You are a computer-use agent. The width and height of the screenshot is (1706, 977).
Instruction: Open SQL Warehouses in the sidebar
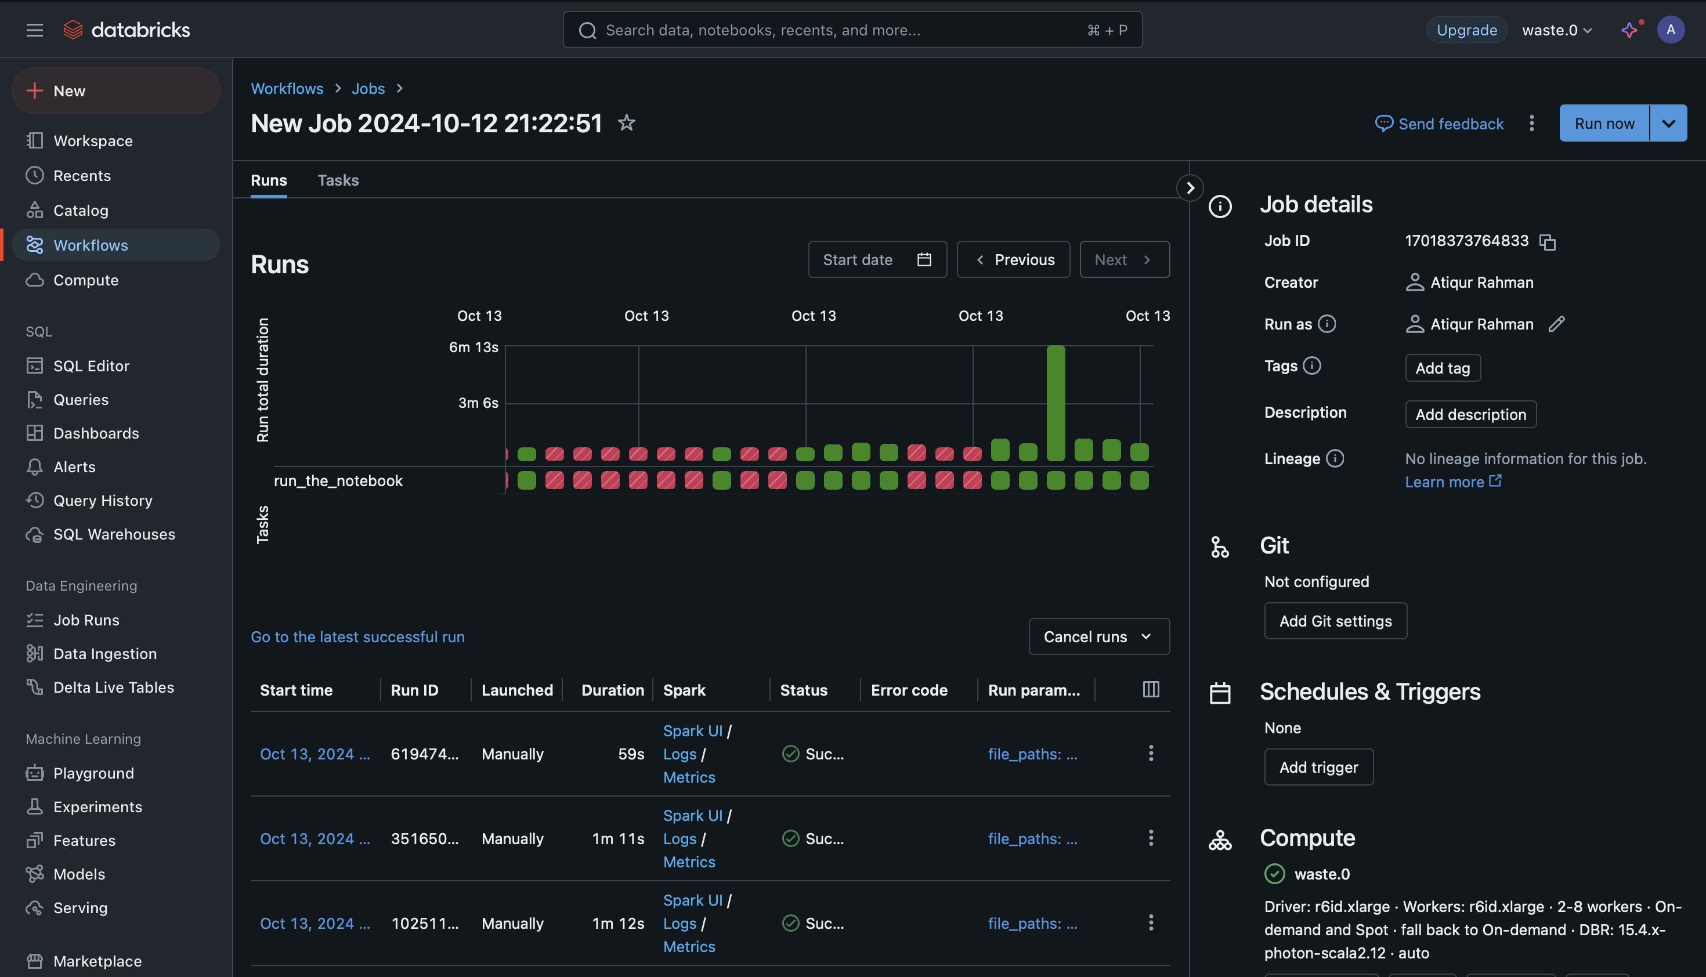pos(115,534)
